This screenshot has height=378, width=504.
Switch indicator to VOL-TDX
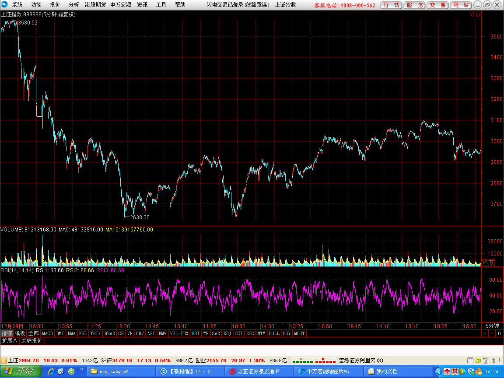179,333
